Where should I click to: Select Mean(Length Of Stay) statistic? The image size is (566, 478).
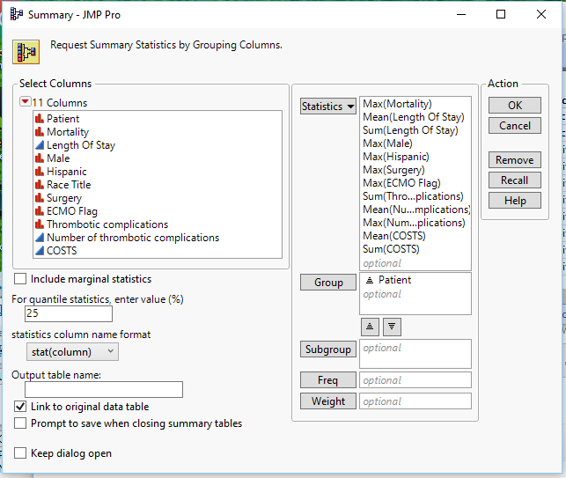(414, 117)
